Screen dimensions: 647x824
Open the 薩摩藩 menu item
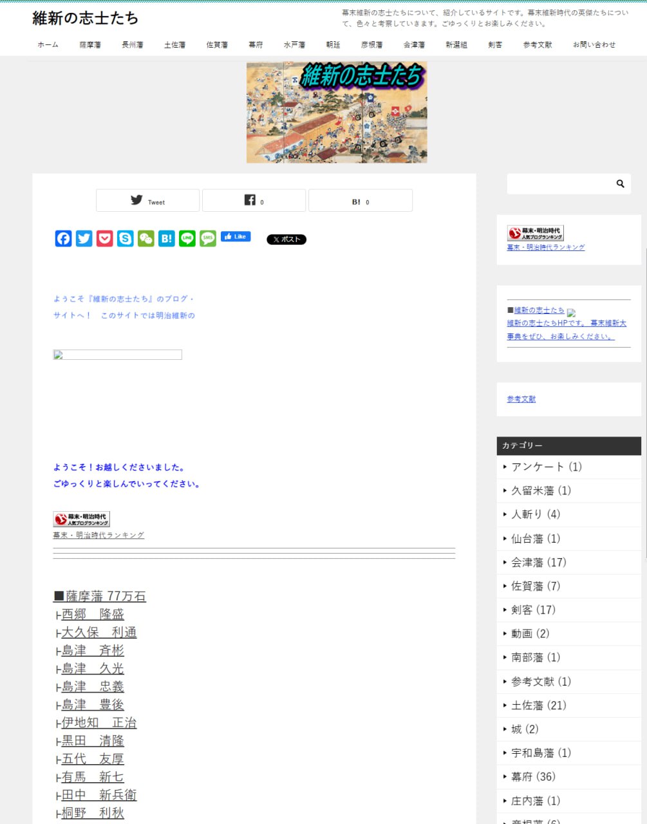pos(90,45)
